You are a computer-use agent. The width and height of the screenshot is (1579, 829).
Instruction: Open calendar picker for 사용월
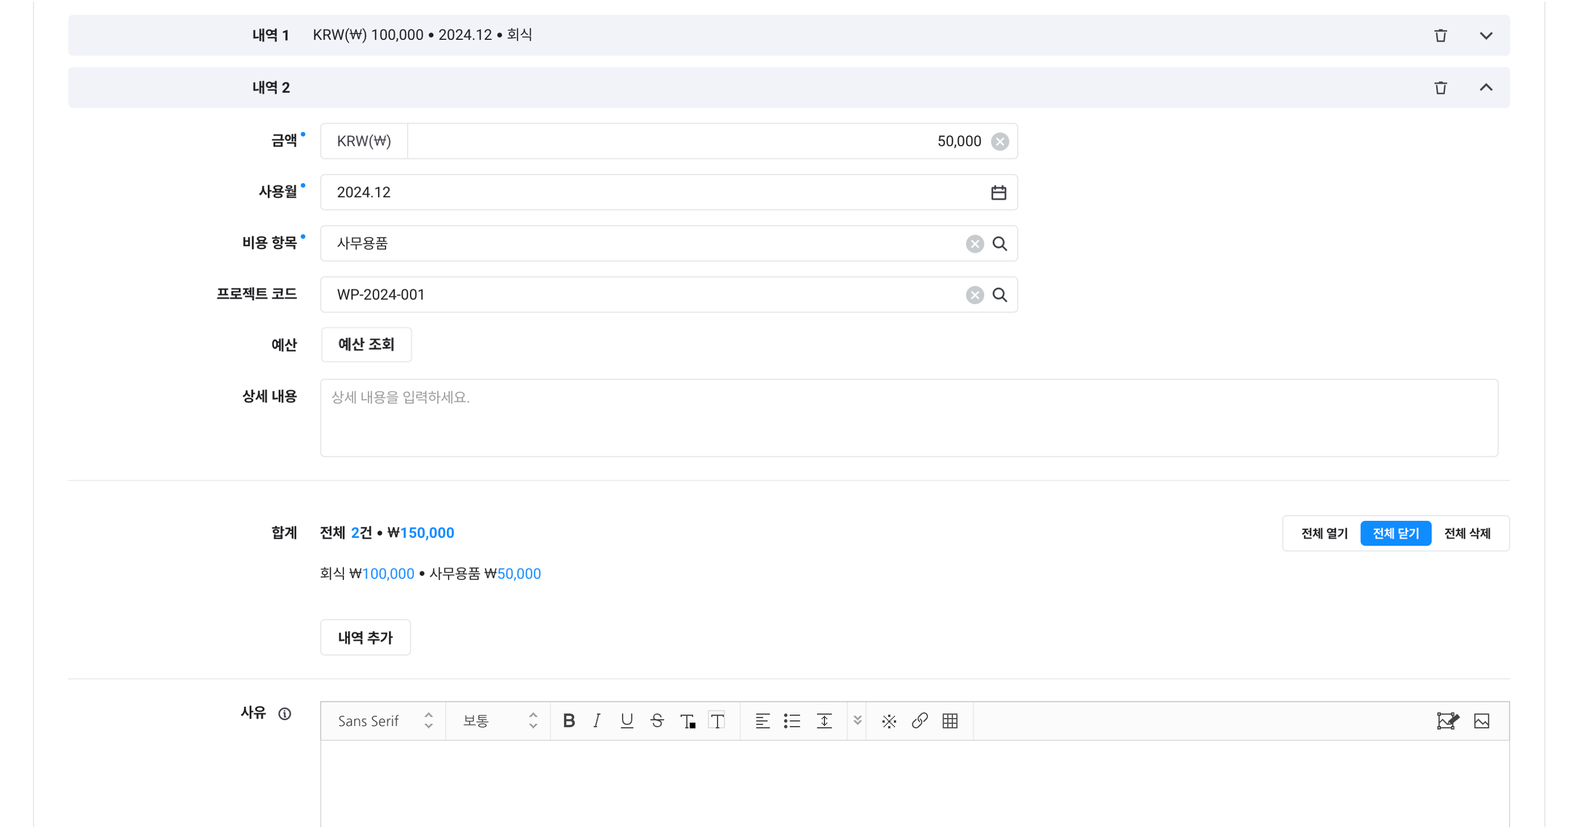click(999, 193)
